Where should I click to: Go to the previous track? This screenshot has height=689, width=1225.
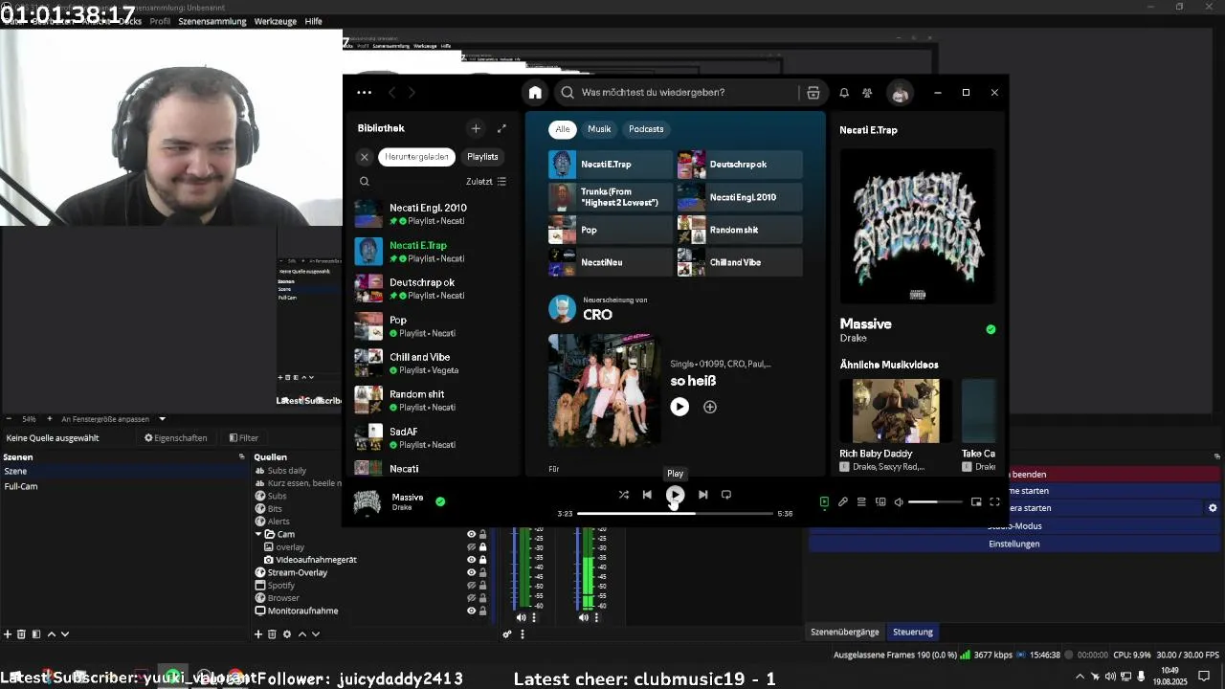pos(647,495)
